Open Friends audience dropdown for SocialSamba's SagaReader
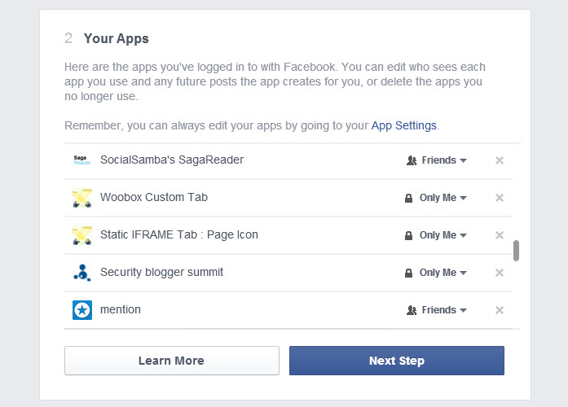 [437, 160]
